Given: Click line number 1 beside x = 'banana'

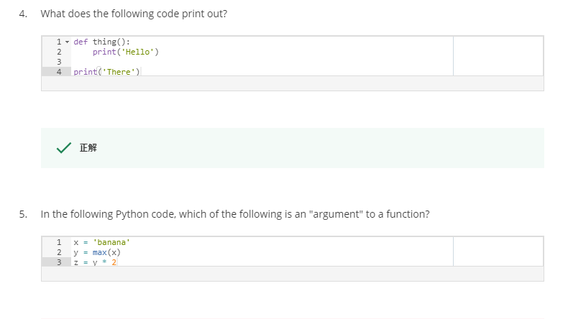Looking at the screenshot, I should tap(59, 242).
